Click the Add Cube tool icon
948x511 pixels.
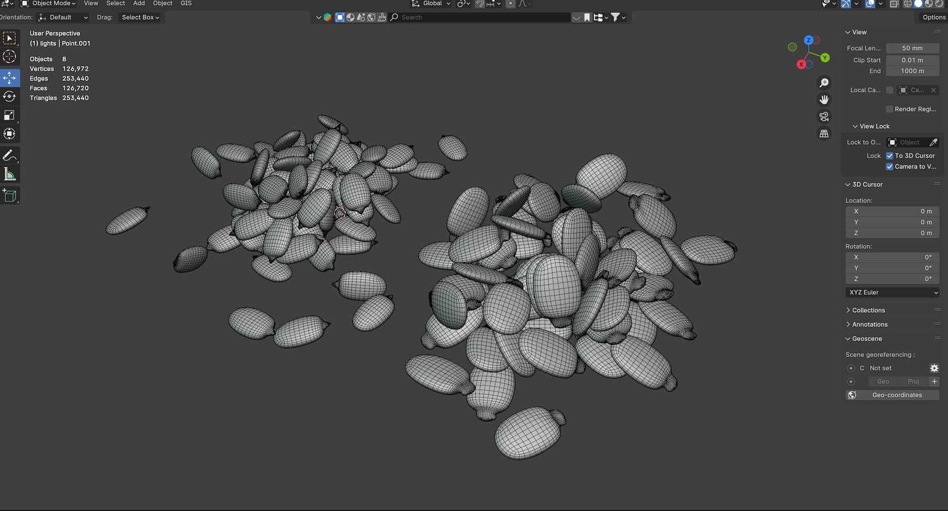[x=9, y=195]
